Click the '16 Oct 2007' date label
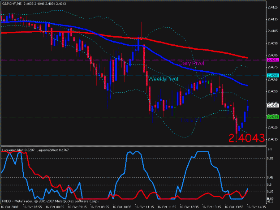 click(x=10, y=207)
